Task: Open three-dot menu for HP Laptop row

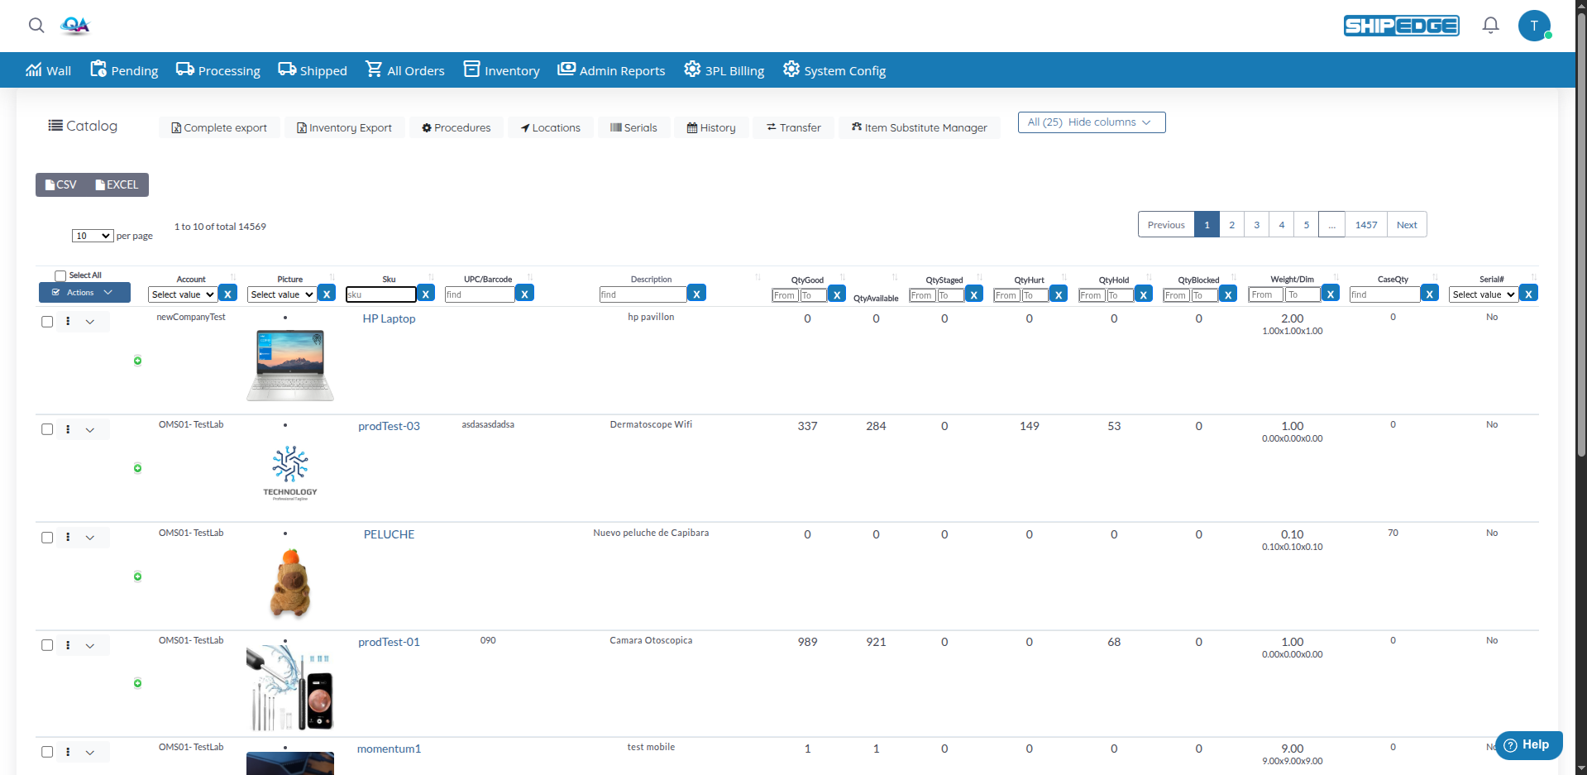Action: tap(68, 321)
